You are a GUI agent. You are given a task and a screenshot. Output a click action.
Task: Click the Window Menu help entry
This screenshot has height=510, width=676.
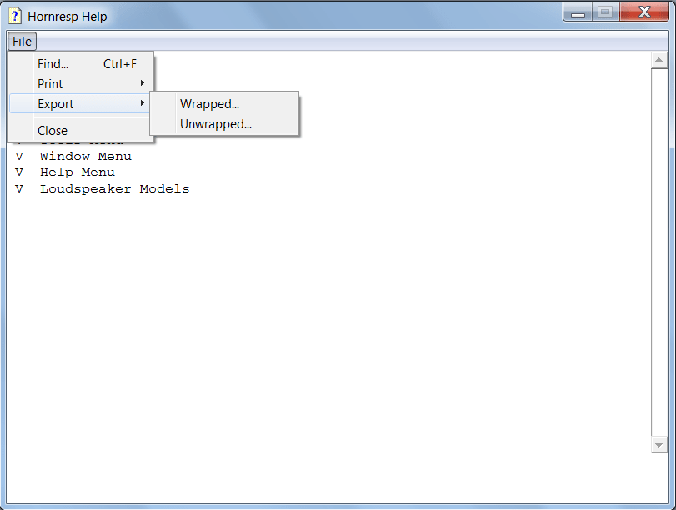85,156
